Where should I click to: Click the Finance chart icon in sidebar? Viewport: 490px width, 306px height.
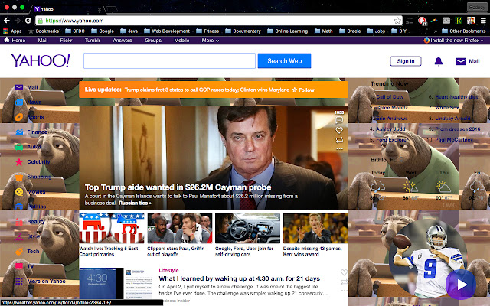19,132
